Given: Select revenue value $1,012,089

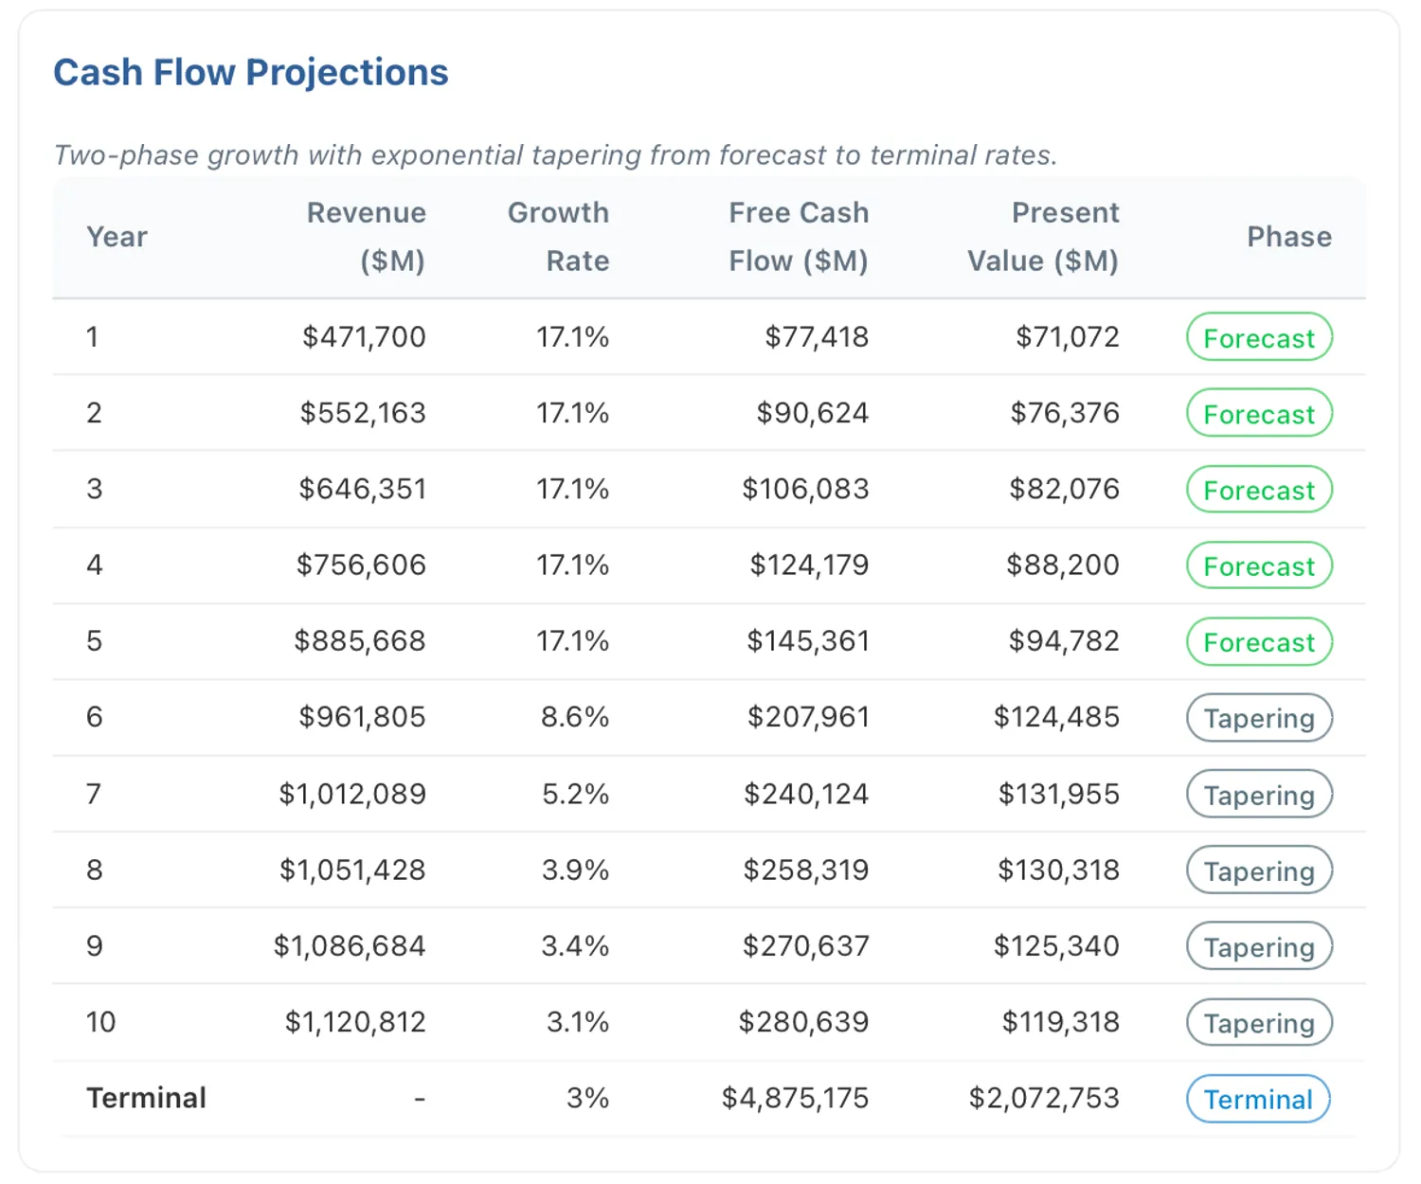Looking at the screenshot, I should pyautogui.click(x=352, y=794).
